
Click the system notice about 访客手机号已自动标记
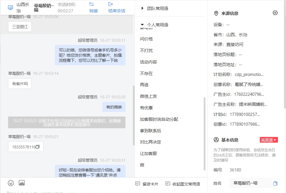point(67,123)
